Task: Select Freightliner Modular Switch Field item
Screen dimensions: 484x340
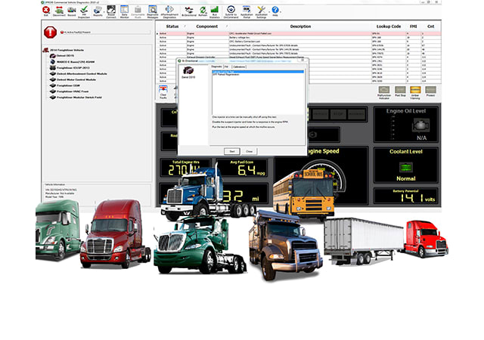Action: pyautogui.click(x=79, y=97)
